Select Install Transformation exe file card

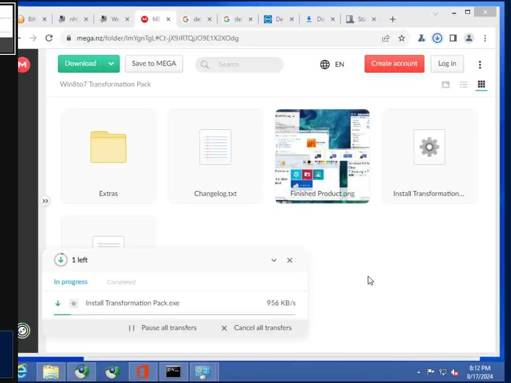(429, 156)
